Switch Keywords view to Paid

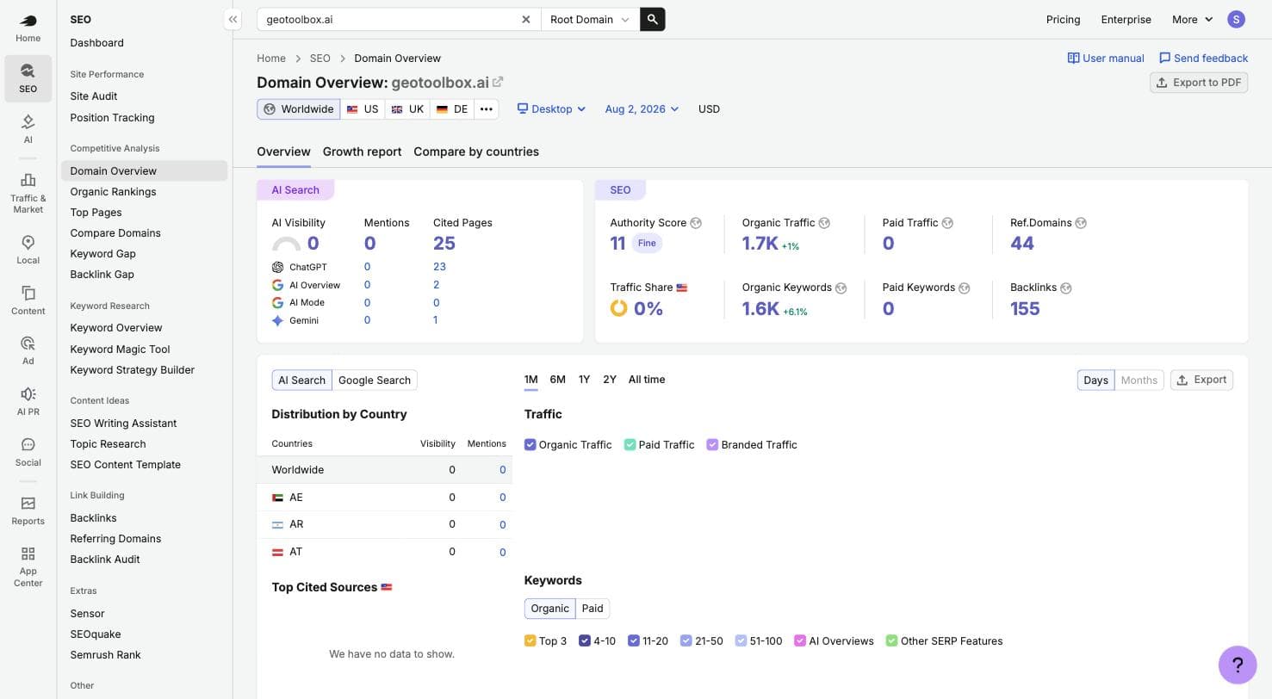[x=593, y=609]
